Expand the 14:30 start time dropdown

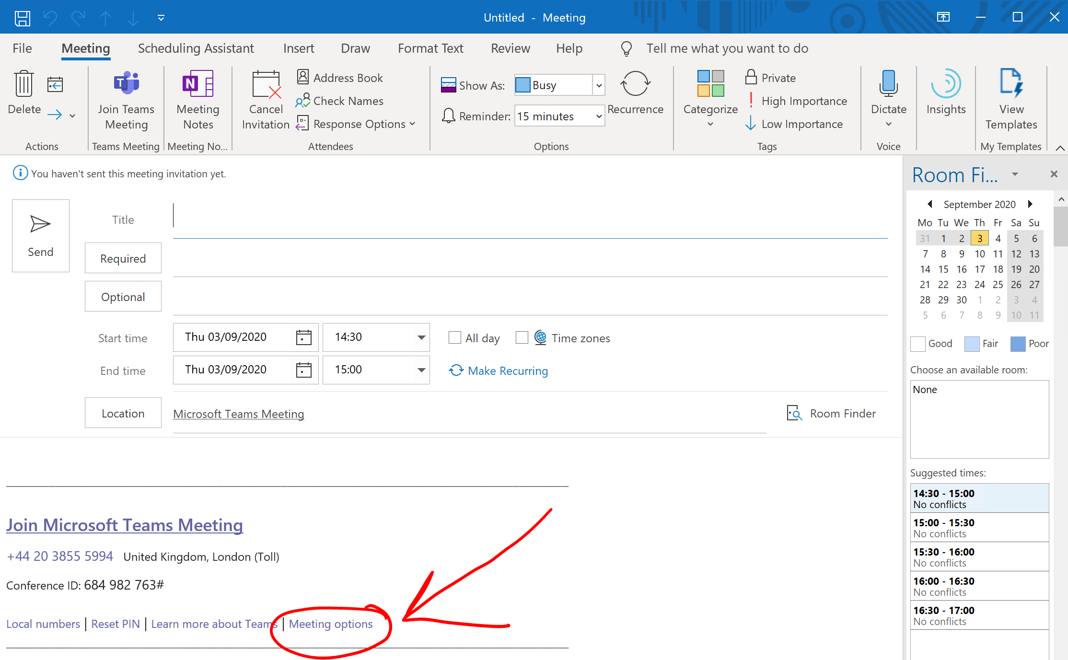pyautogui.click(x=421, y=337)
